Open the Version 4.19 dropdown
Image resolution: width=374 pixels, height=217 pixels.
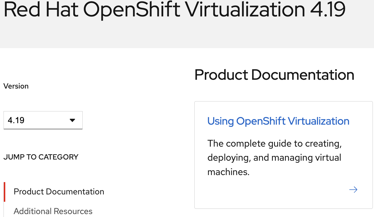pos(43,120)
